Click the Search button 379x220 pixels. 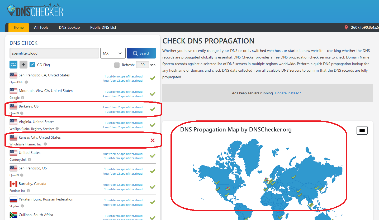tap(141, 53)
